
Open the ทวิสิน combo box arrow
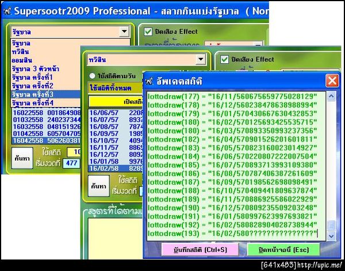(x=201, y=59)
